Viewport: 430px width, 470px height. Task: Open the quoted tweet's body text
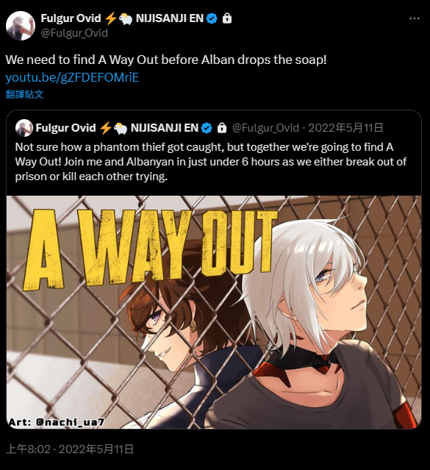(211, 162)
